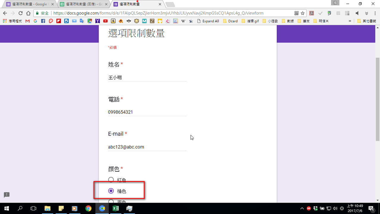Open the speaker mute extension icon
The height and width of the screenshot is (214, 380).
click(357, 13)
